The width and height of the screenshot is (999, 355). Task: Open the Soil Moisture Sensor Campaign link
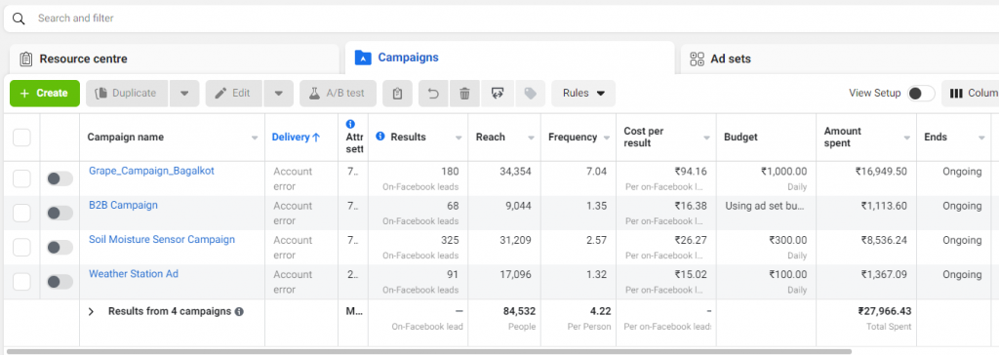pyautogui.click(x=162, y=240)
